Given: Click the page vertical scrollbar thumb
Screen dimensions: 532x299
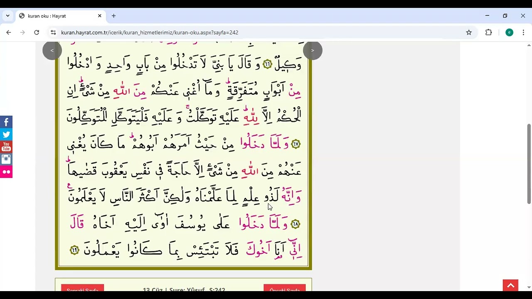Looking at the screenshot, I should (529, 164).
